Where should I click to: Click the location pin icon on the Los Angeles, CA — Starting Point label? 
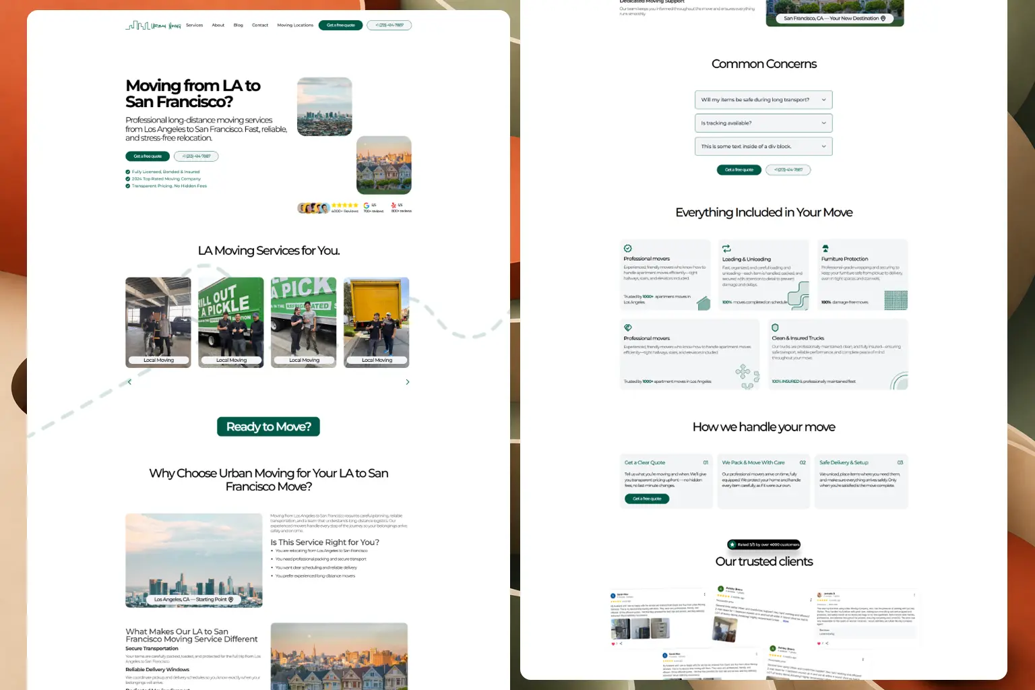(231, 599)
